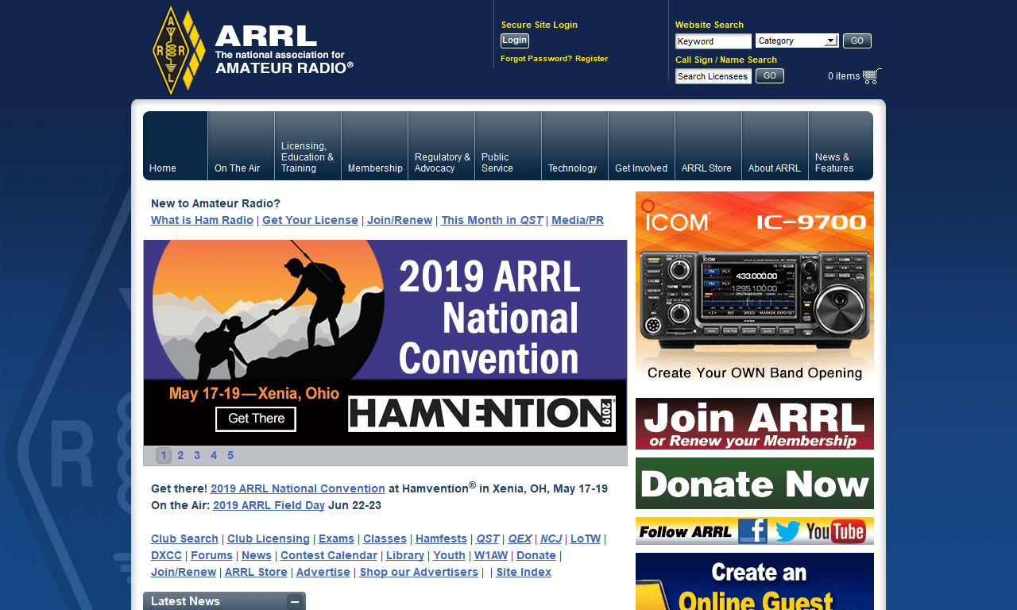Open Get Involved menu

[x=642, y=145]
